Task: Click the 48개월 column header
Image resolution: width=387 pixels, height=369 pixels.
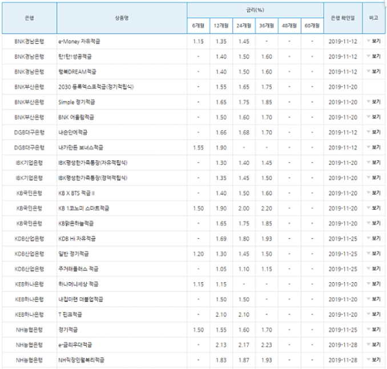Action: tap(289, 26)
